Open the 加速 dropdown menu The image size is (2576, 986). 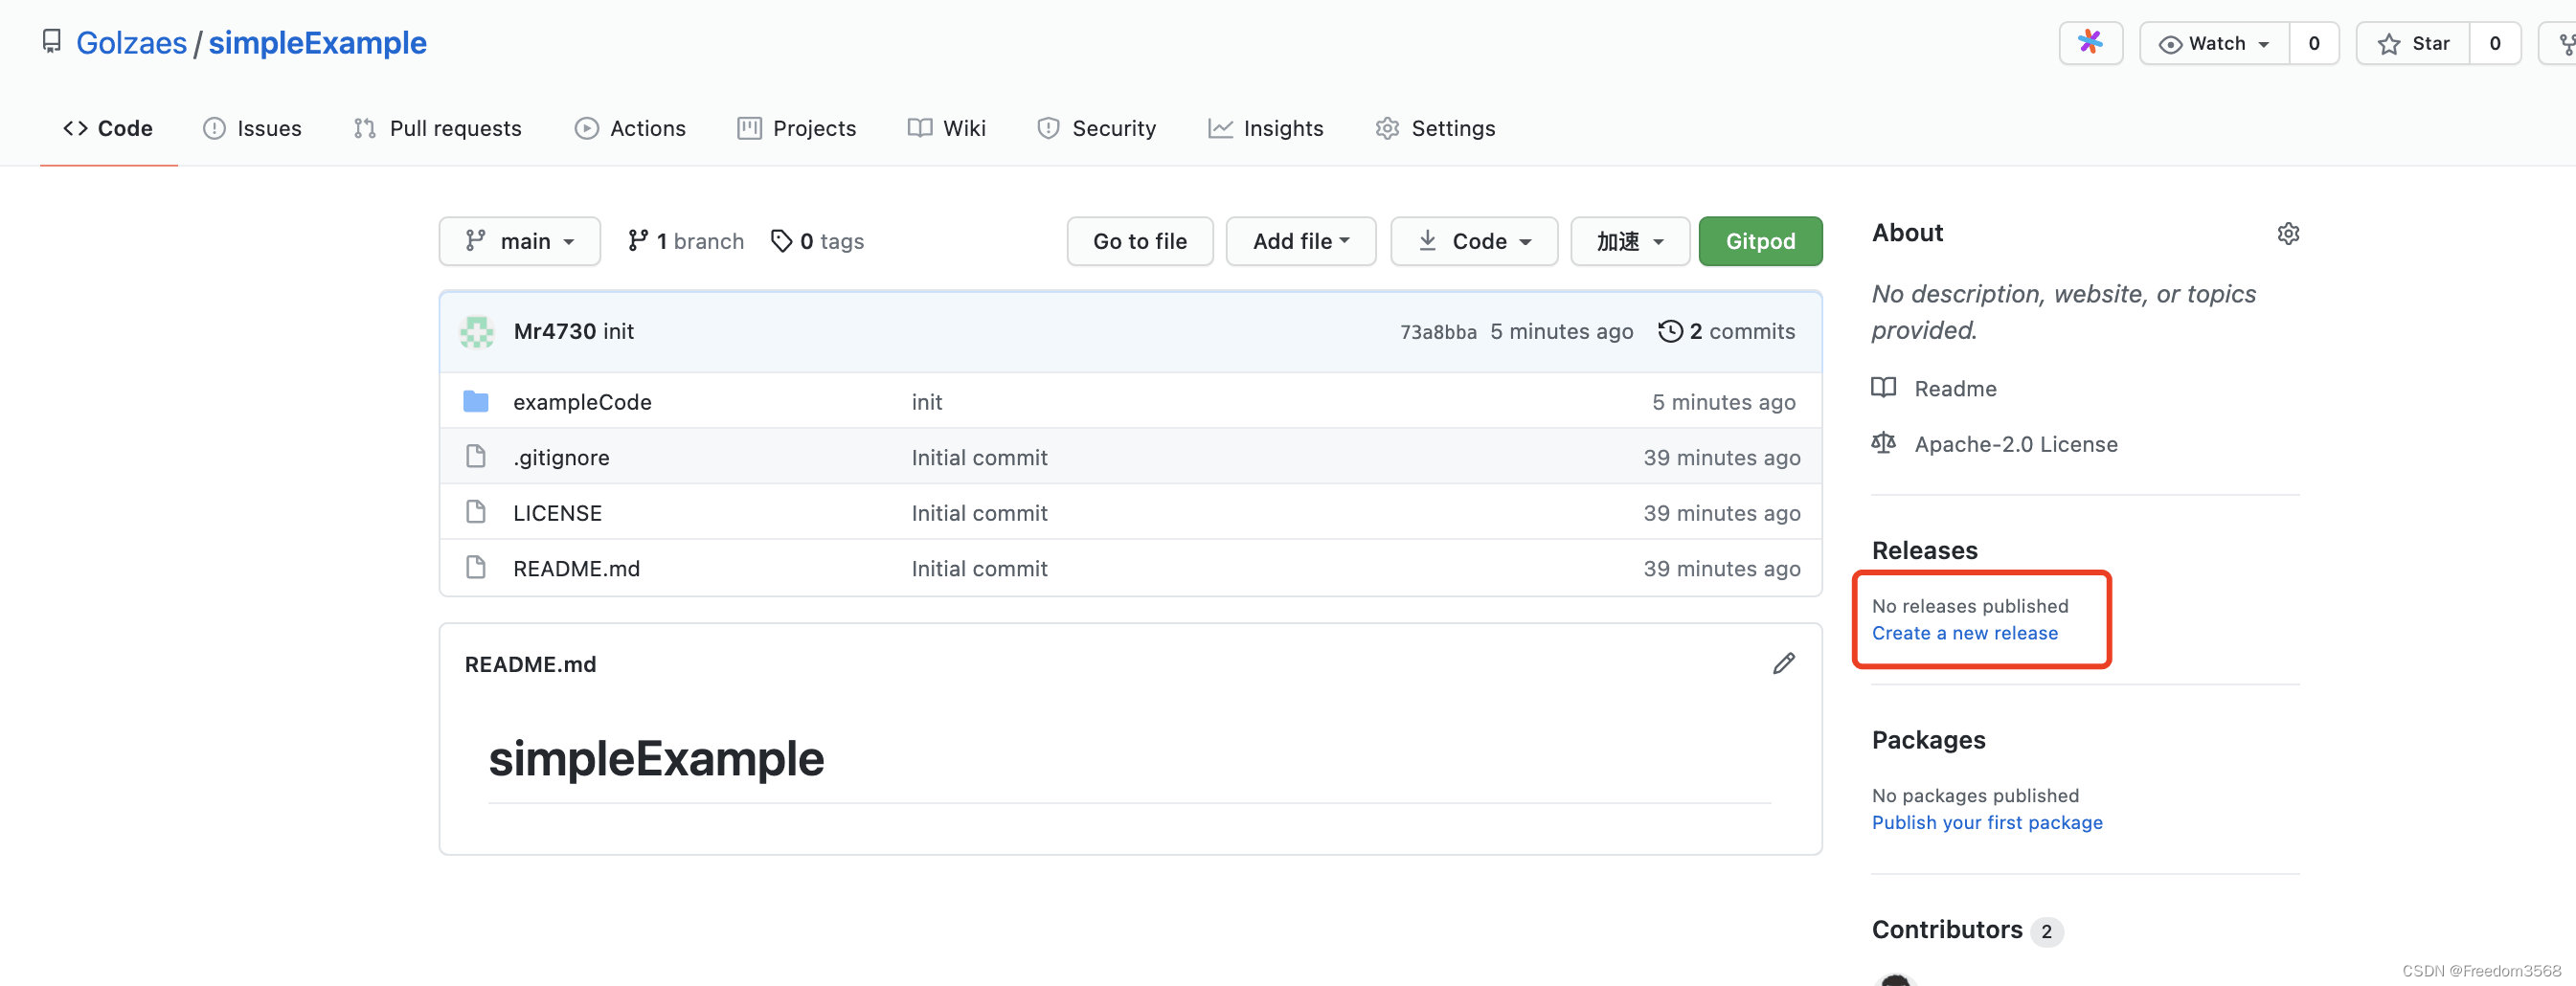coord(1630,241)
